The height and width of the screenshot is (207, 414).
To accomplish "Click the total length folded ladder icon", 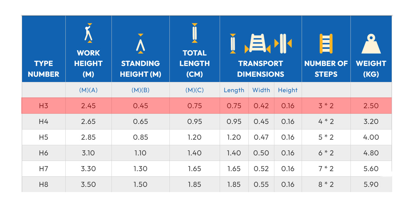I will point(195,33).
